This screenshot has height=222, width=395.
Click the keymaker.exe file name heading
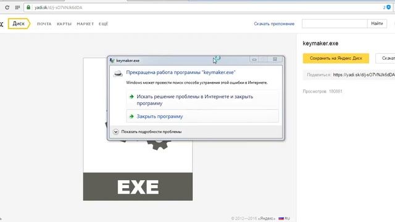click(320, 43)
